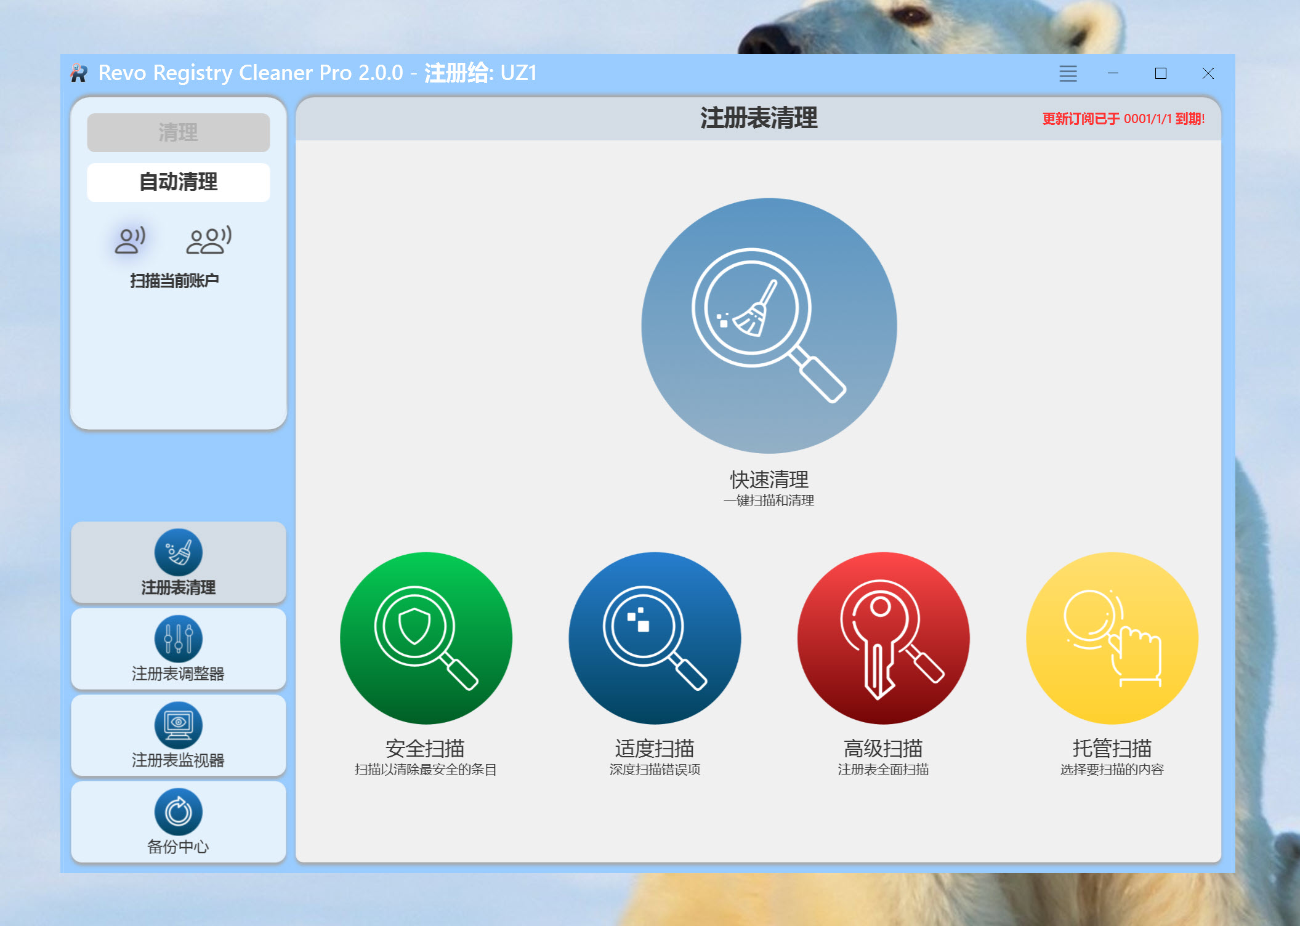Launch the green 安全扫描 safe scan
Image resolution: width=1300 pixels, height=926 pixels.
coord(426,638)
